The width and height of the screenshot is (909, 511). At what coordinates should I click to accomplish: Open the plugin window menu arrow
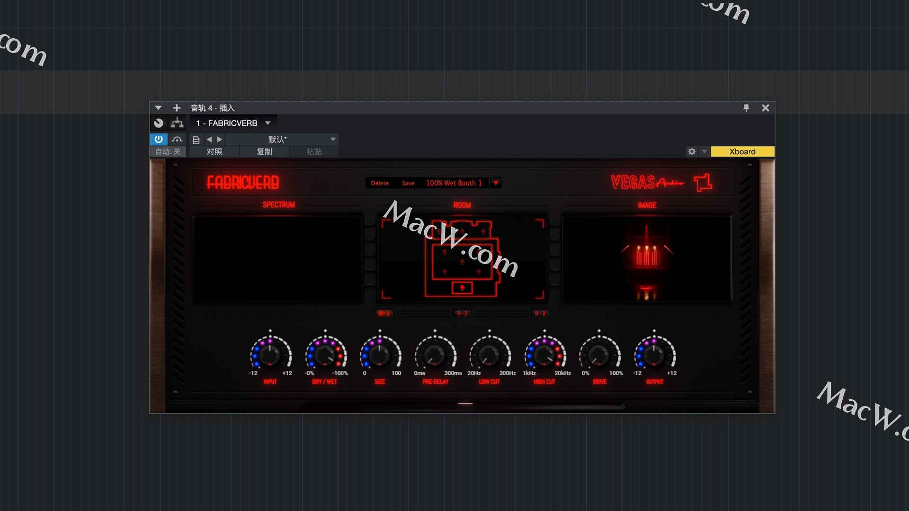158,108
